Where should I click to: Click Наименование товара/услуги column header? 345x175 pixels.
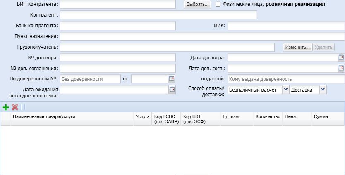tap(72, 119)
